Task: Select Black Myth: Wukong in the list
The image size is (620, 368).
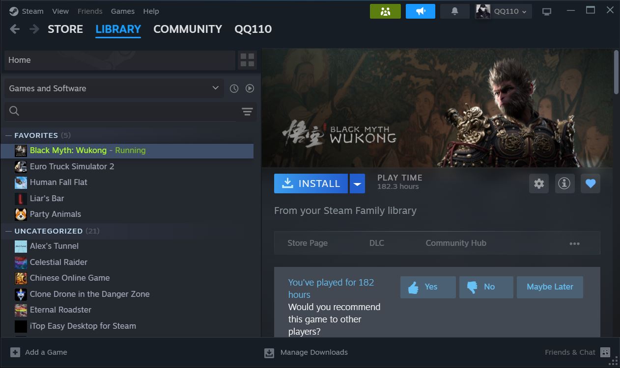Action: [127, 151]
